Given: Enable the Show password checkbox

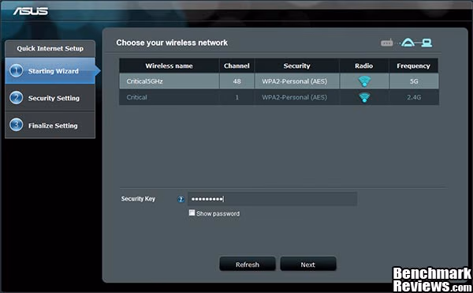Looking at the screenshot, I should (x=192, y=212).
